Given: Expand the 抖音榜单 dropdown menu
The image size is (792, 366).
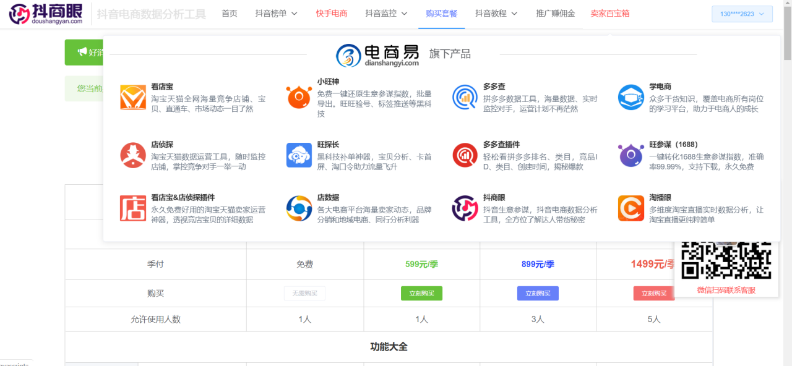Looking at the screenshot, I should click(276, 14).
